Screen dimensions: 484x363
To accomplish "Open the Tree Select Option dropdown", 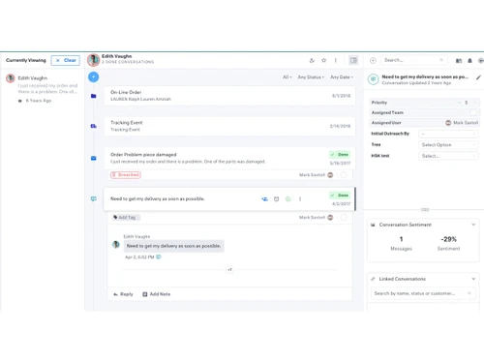I will [448, 145].
